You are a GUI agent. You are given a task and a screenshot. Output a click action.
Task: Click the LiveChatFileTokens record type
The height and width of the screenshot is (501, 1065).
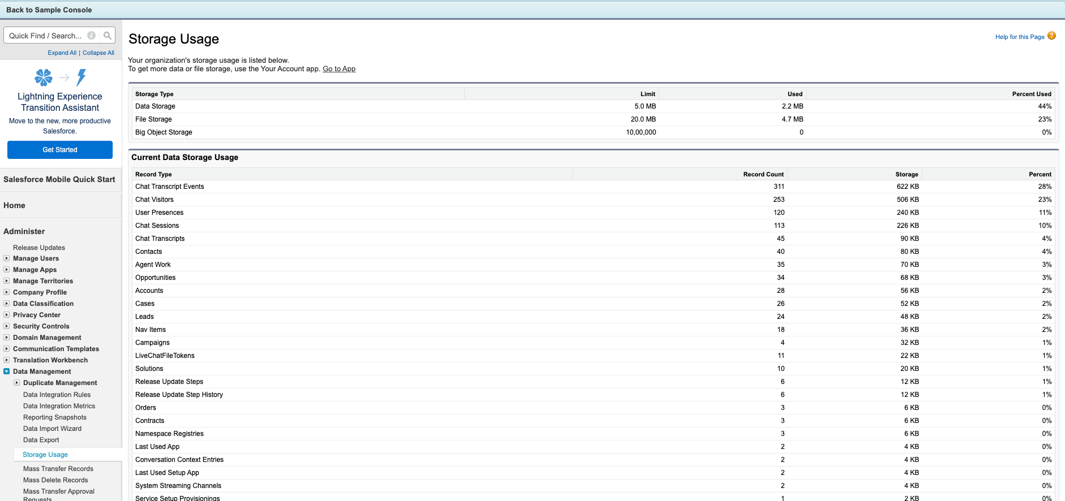pos(165,356)
